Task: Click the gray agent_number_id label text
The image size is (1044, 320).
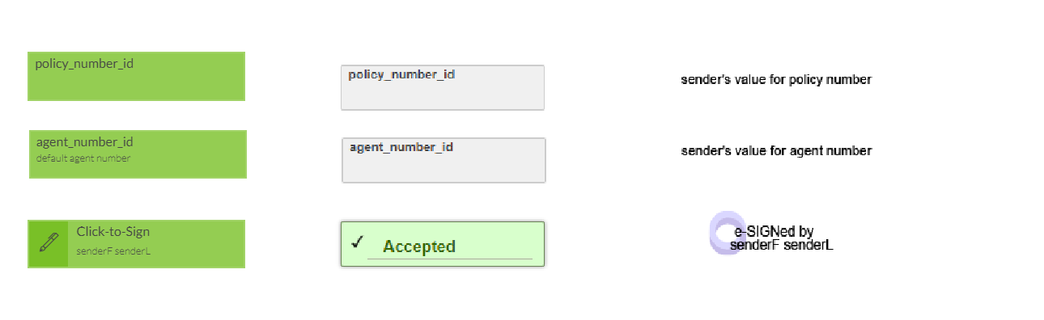Action: click(x=401, y=147)
